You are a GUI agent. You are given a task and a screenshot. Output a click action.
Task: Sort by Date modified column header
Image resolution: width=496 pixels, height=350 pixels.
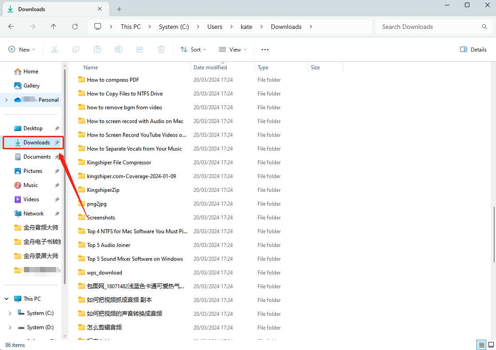point(210,68)
